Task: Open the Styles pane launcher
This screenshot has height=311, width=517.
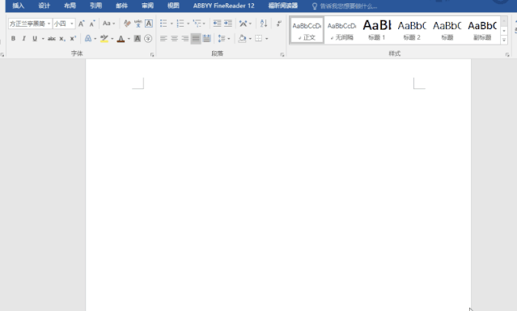Action: click(507, 55)
